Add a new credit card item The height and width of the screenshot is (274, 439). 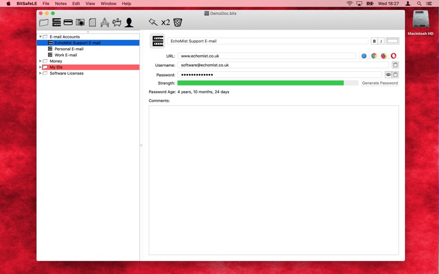68,22
